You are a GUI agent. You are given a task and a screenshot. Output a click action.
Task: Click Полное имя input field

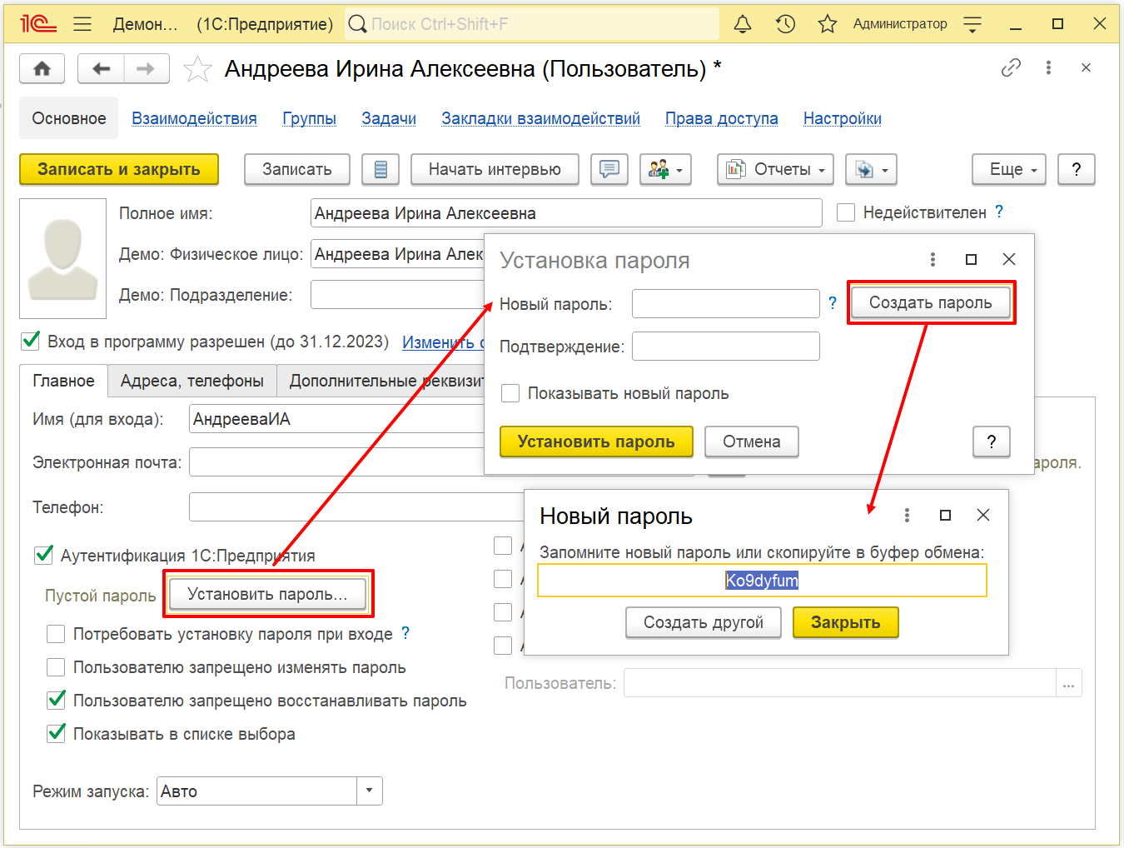pyautogui.click(x=566, y=212)
